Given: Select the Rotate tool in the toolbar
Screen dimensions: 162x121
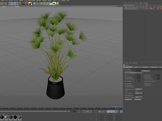Looking at the screenshot, I should click(2, 4).
